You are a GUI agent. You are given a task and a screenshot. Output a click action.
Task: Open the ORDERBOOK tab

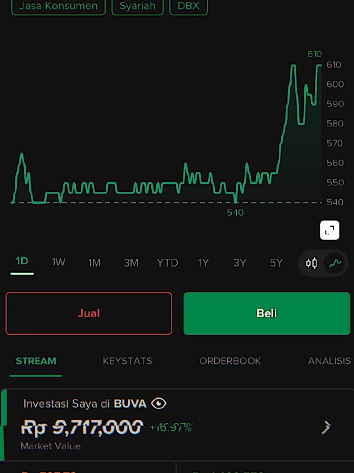(230, 361)
